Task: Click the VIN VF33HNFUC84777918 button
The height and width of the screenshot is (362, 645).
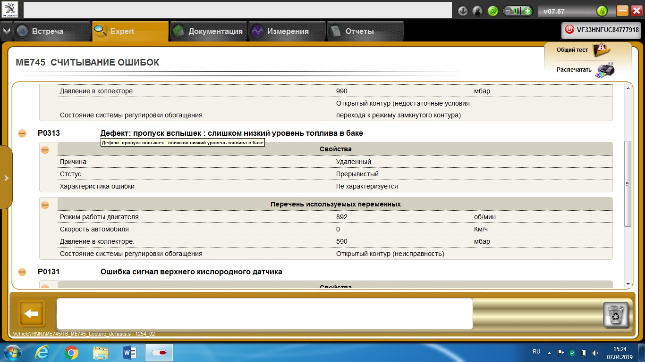Action: [x=602, y=29]
